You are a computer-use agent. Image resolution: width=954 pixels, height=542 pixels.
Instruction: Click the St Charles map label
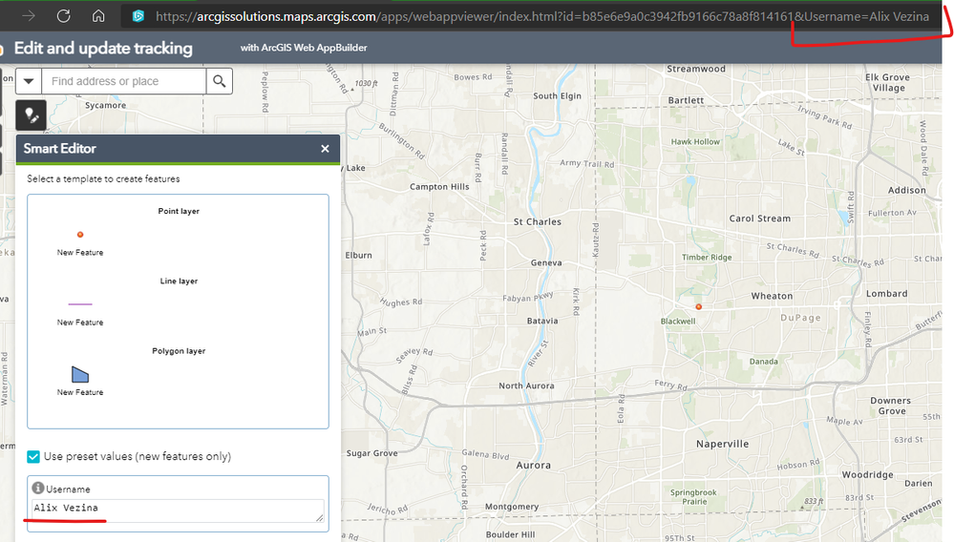coord(538,221)
